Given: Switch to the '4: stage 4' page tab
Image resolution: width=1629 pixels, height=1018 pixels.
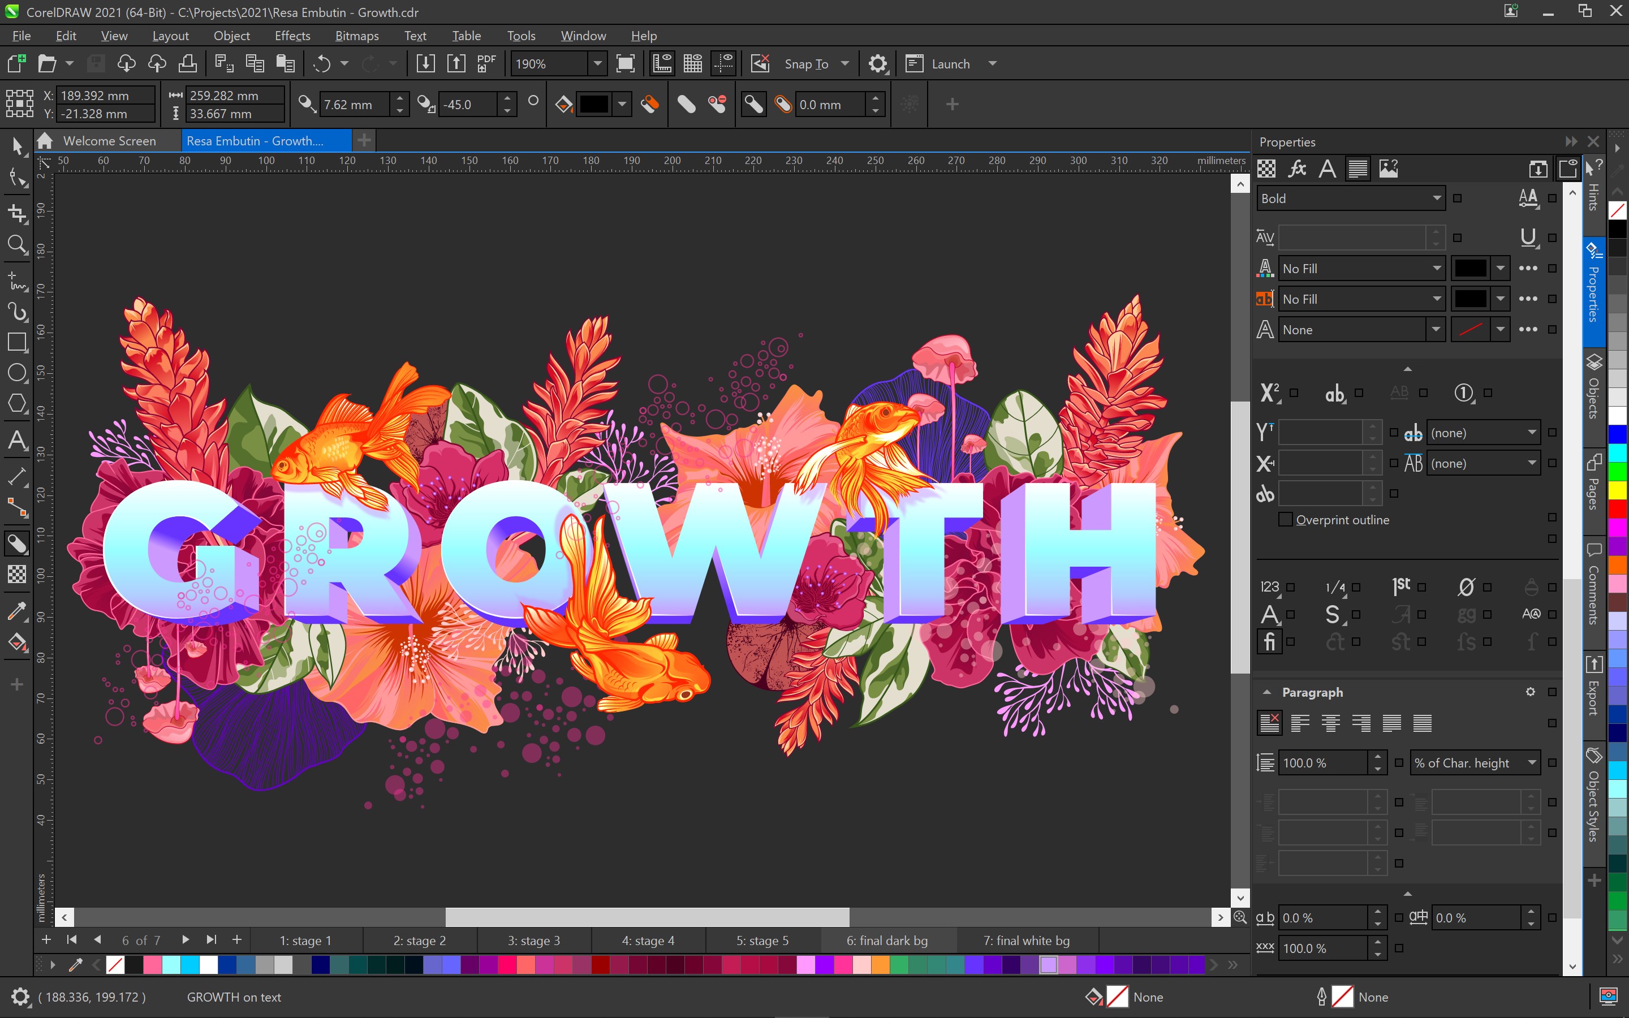Looking at the screenshot, I should (x=648, y=940).
